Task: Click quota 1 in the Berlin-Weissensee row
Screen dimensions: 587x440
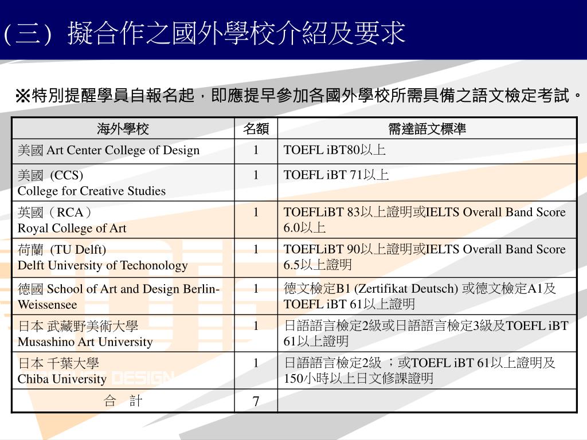Action: pyautogui.click(x=256, y=289)
